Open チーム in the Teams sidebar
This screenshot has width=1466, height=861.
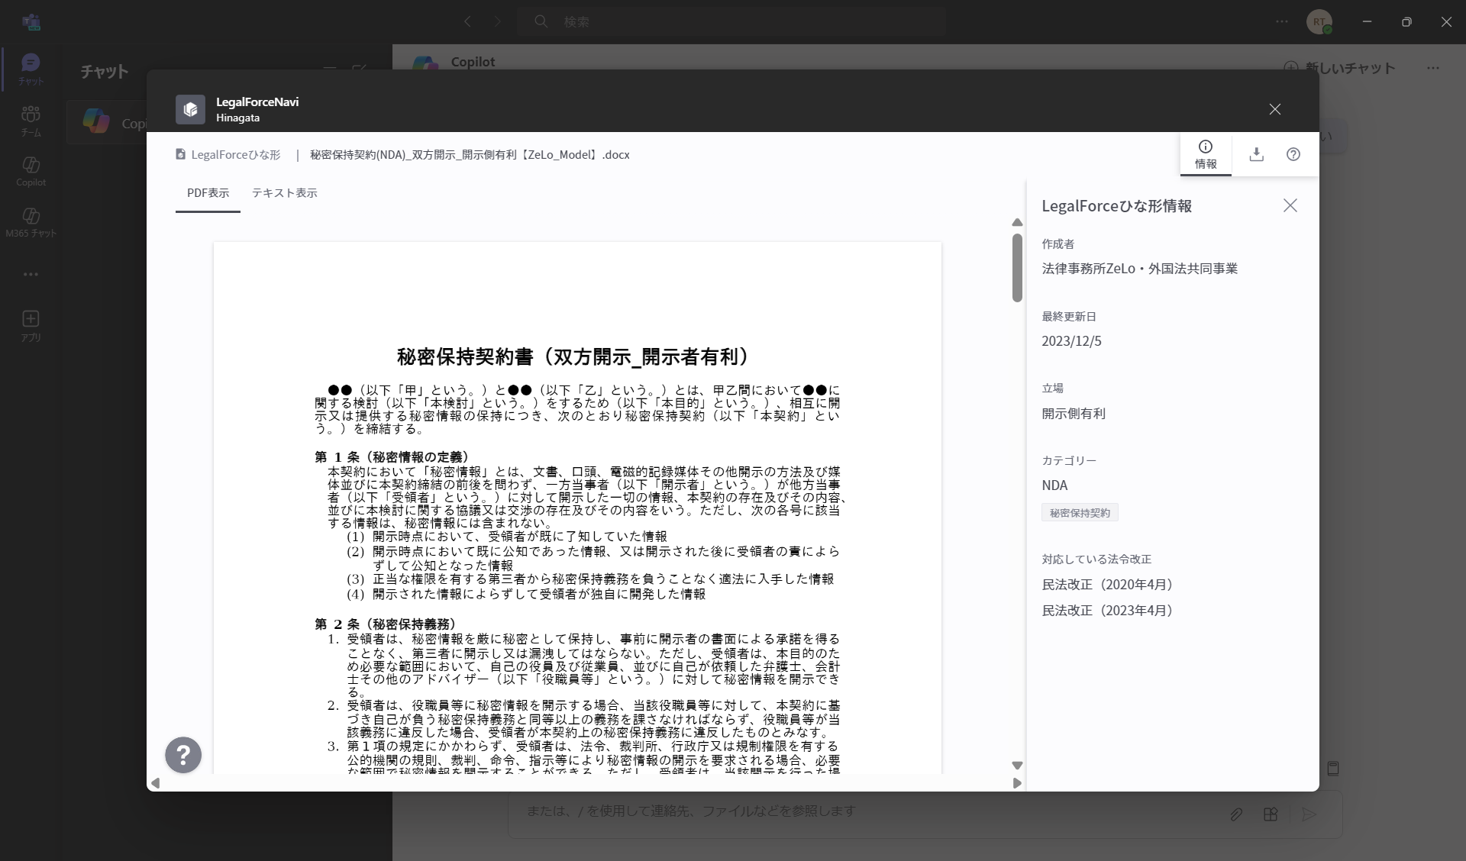(x=31, y=121)
